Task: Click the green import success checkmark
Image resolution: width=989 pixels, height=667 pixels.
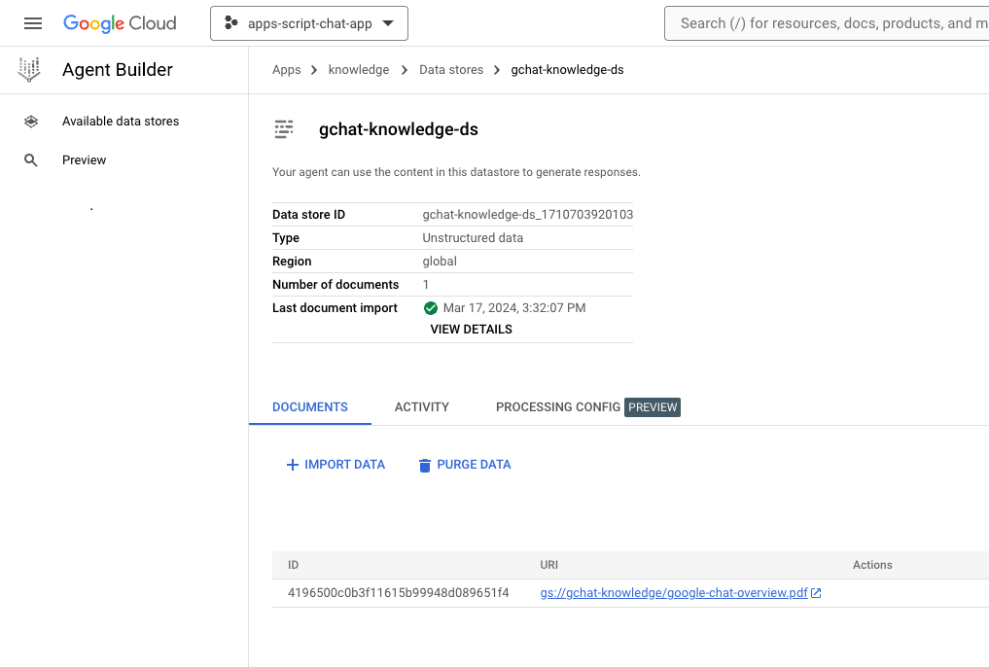Action: pos(431,308)
